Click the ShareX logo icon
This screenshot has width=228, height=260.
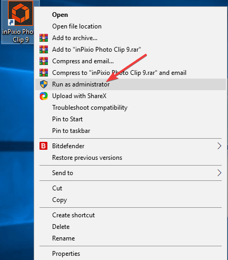[x=44, y=96]
